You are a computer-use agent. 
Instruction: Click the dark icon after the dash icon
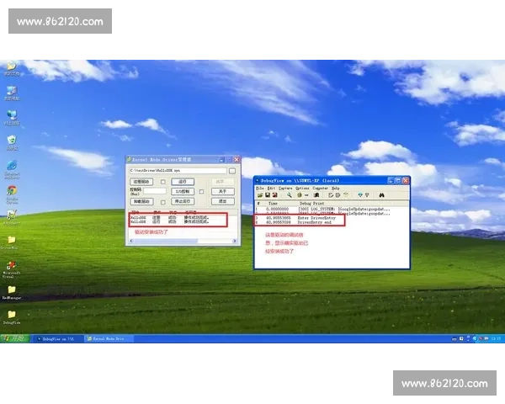316,195
